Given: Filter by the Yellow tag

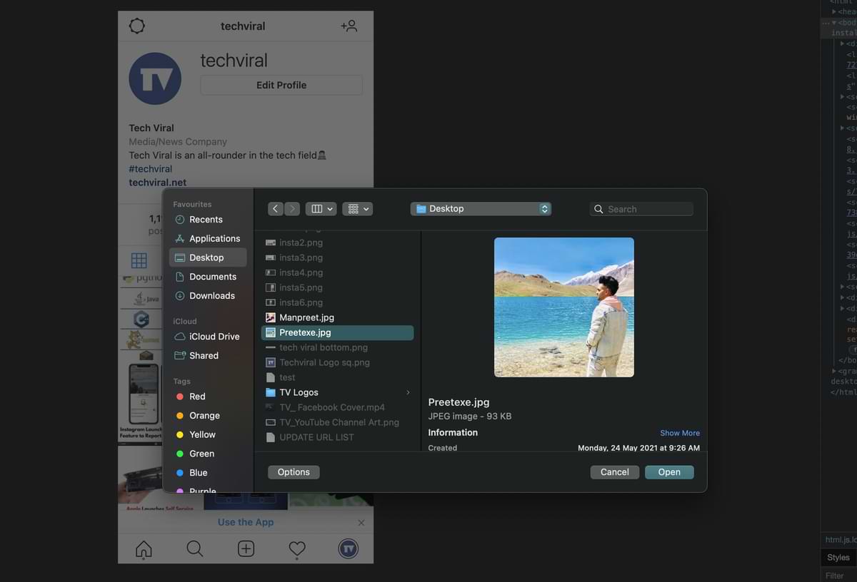Looking at the screenshot, I should click(208, 434).
